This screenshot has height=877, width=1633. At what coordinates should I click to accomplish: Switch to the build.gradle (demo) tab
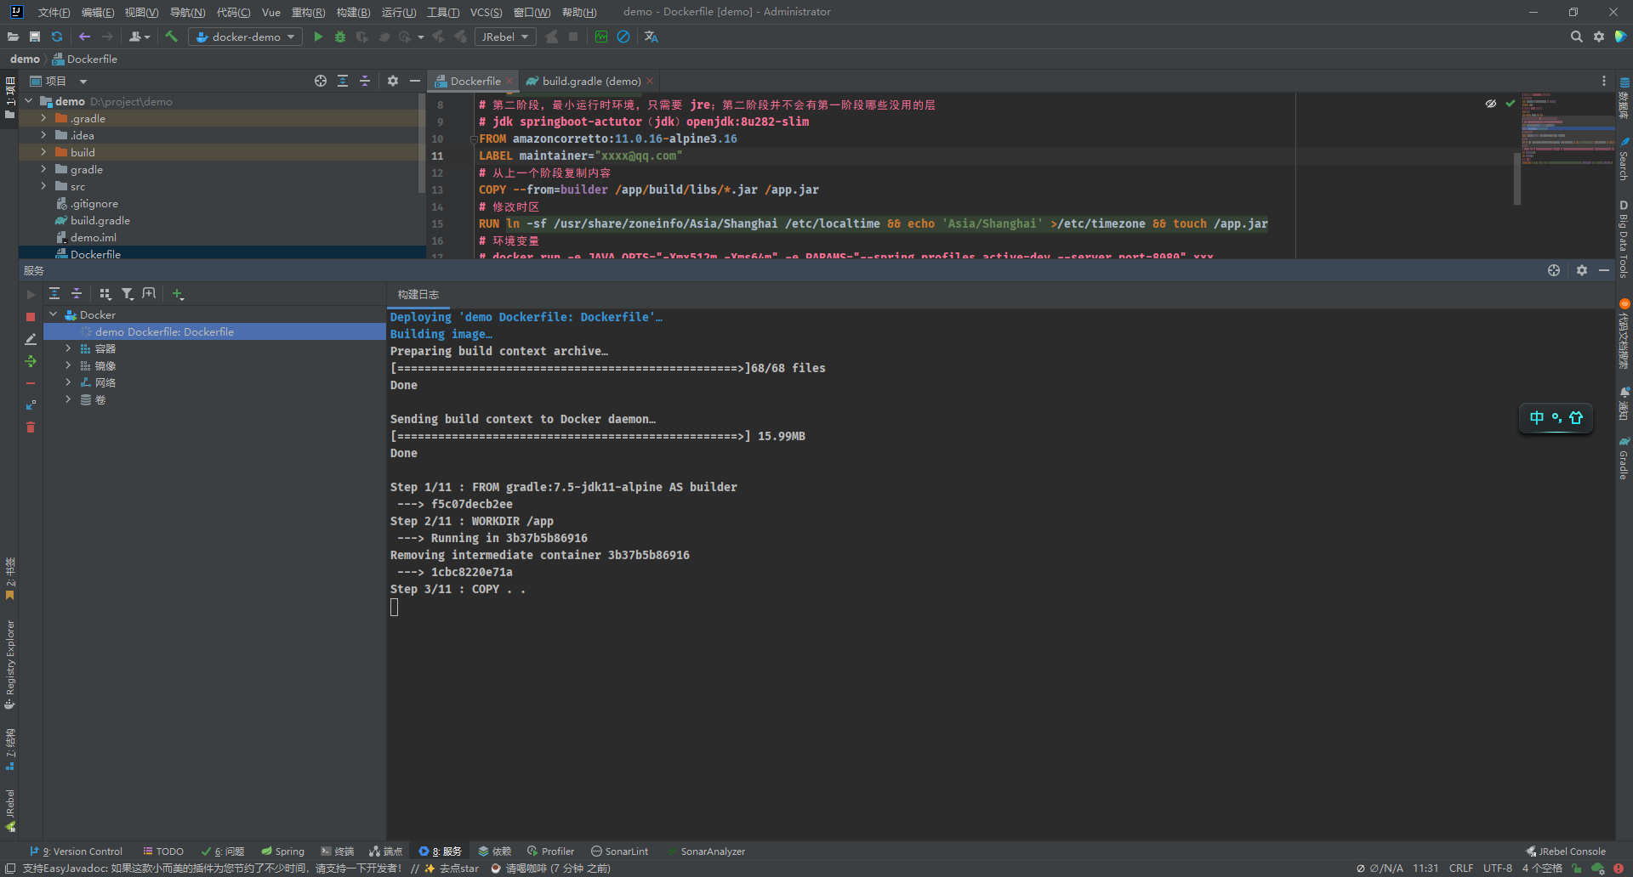point(591,81)
